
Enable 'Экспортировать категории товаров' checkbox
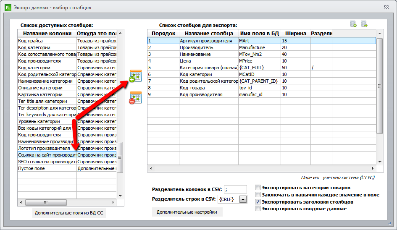[x=258, y=188]
